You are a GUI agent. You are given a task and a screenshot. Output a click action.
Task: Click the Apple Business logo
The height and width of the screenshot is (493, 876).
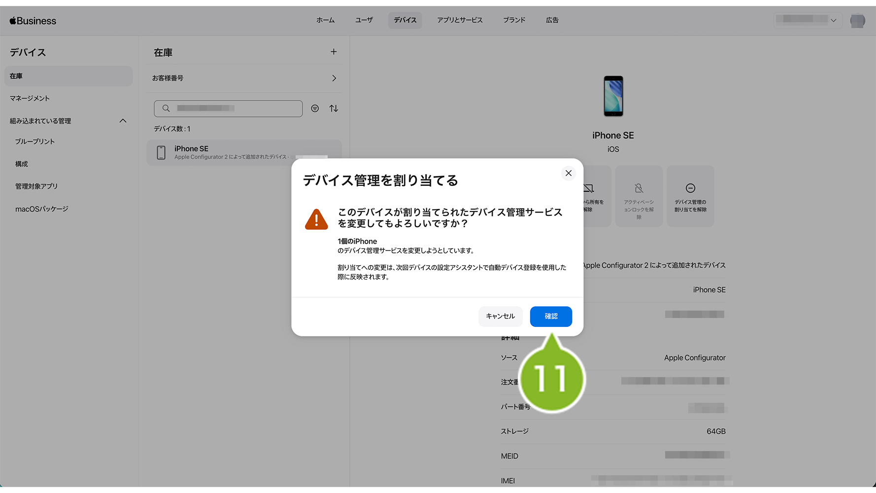33,21
